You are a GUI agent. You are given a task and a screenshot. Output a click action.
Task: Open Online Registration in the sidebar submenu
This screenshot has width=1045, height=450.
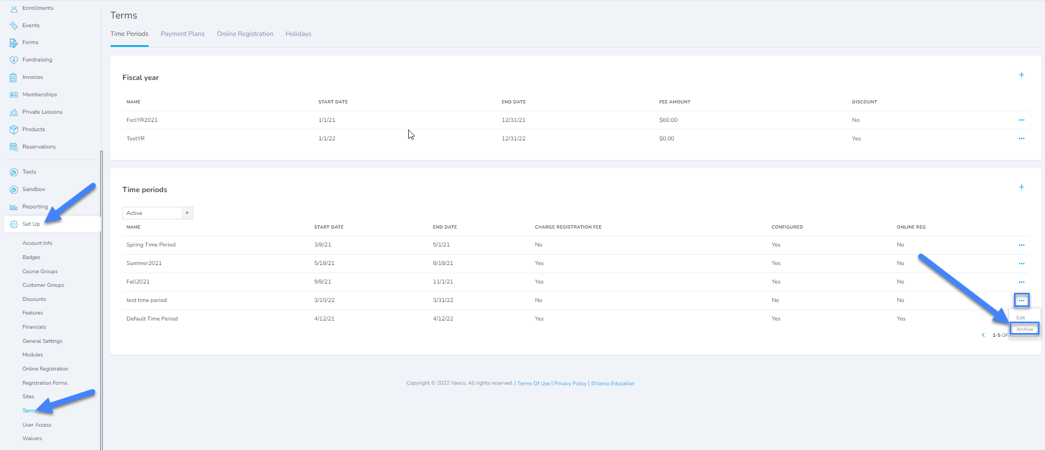pos(45,369)
